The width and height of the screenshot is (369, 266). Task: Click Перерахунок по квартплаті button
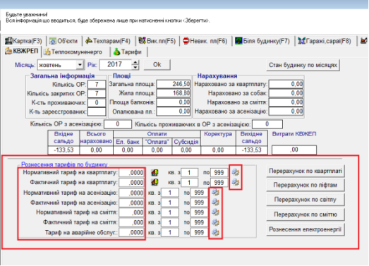coord(306,171)
